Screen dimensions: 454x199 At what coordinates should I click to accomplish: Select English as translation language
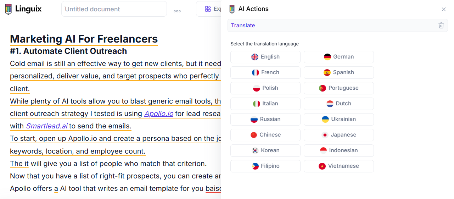(x=265, y=57)
